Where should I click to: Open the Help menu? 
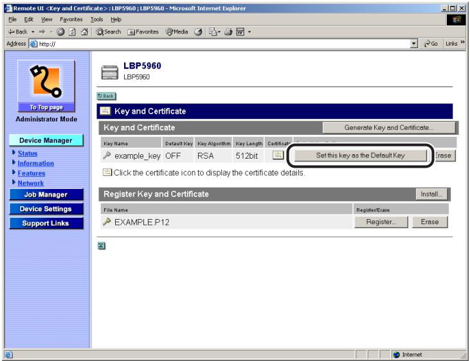(116, 19)
